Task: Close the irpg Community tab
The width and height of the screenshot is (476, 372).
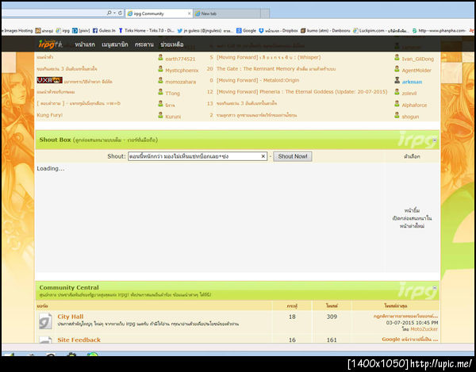Action: pyautogui.click(x=189, y=13)
